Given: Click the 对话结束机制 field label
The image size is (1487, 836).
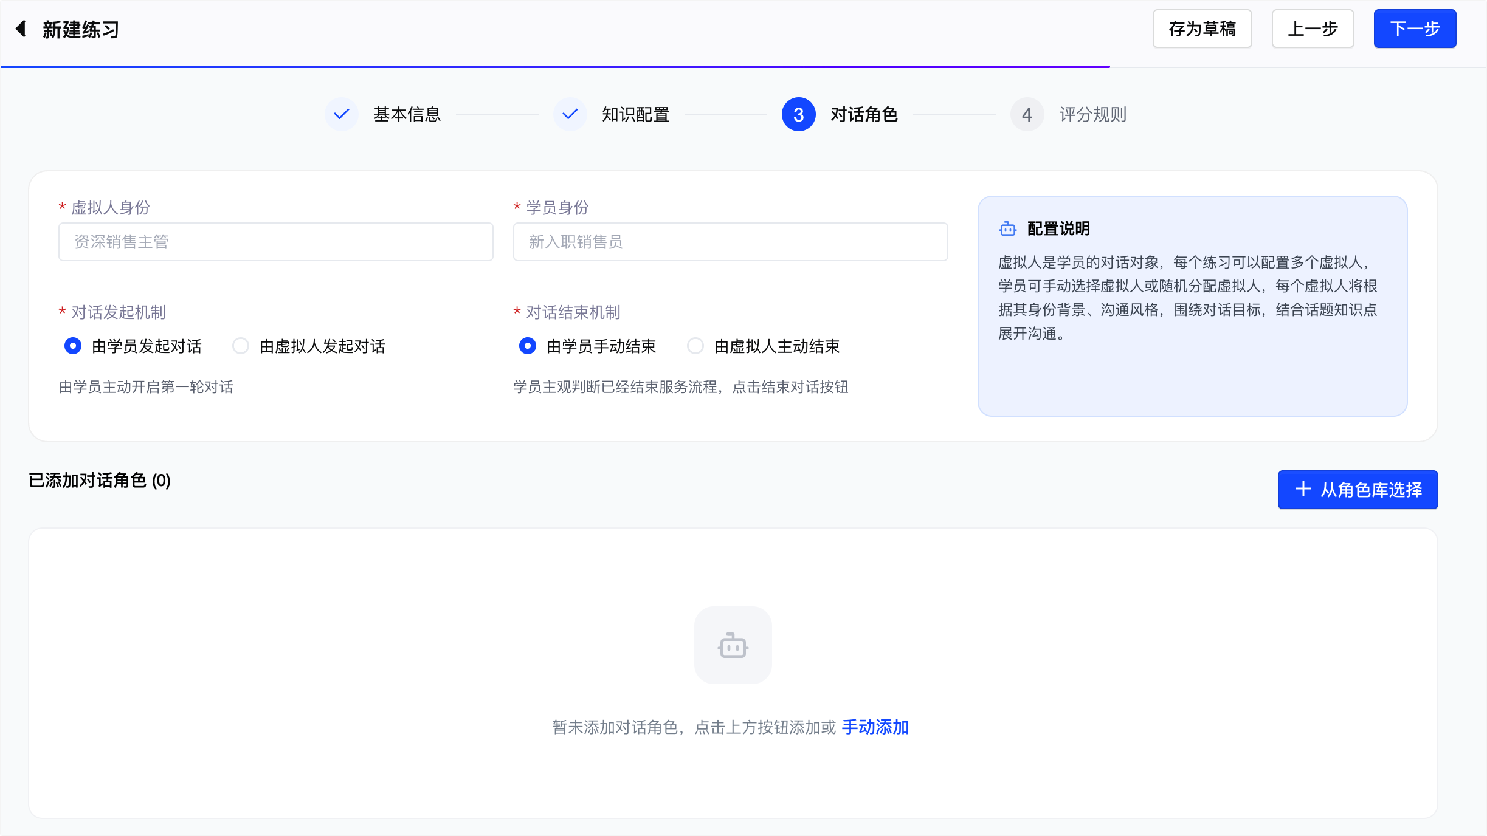Looking at the screenshot, I should pos(573,312).
